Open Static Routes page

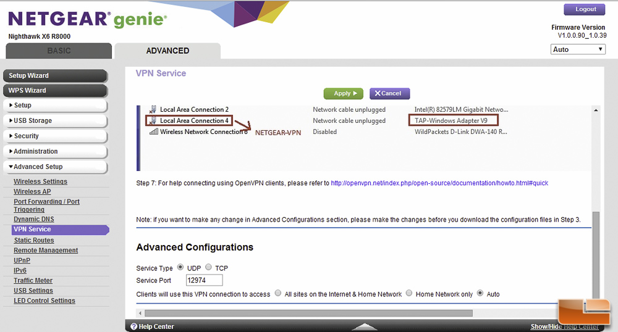coord(34,240)
